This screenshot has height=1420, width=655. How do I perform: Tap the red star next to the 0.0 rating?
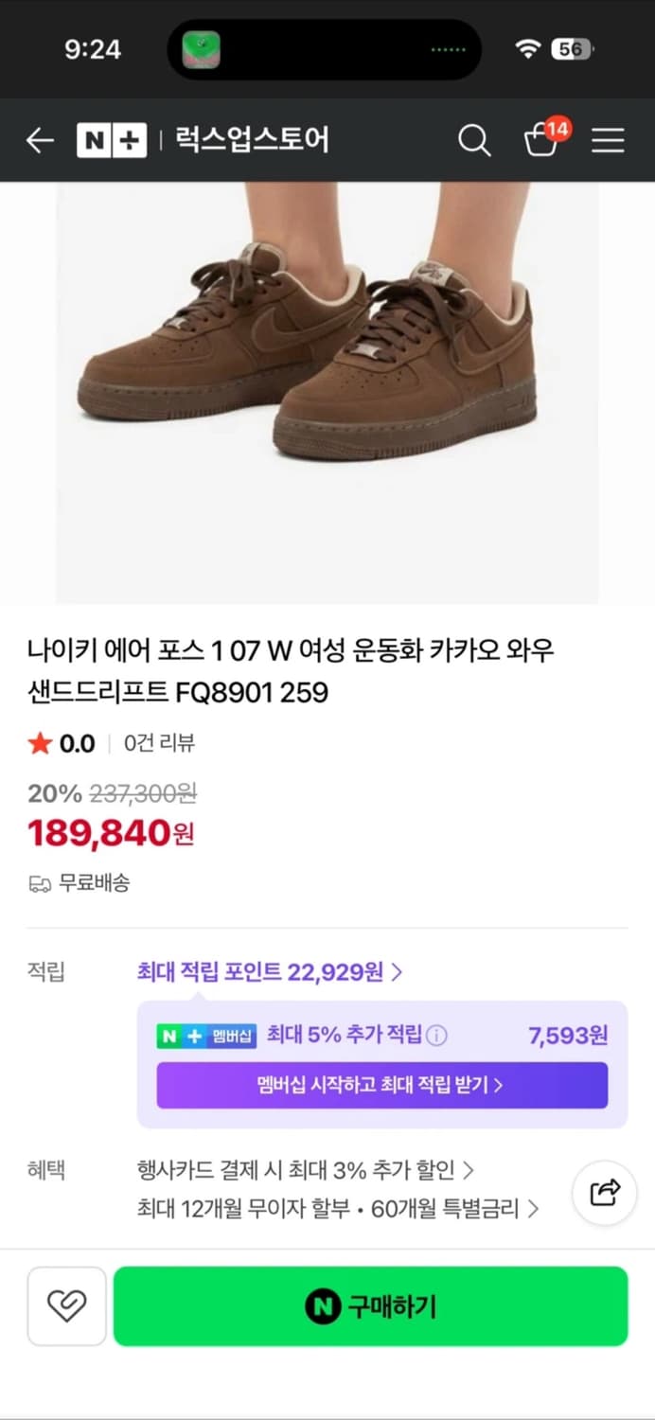[38, 743]
